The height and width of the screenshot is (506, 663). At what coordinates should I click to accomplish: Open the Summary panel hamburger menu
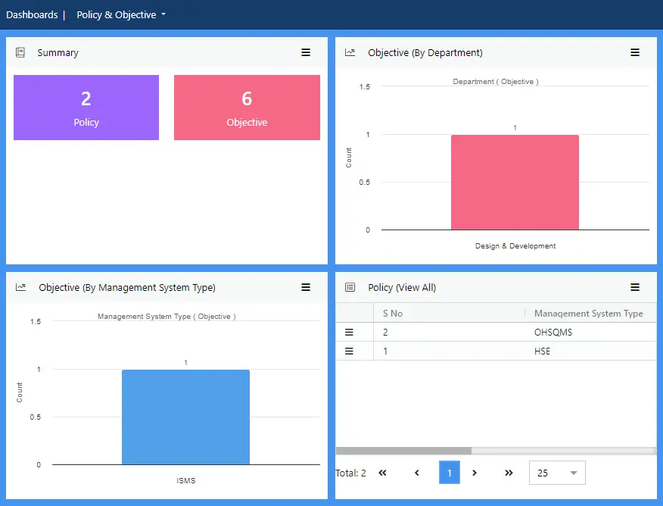[x=306, y=52]
